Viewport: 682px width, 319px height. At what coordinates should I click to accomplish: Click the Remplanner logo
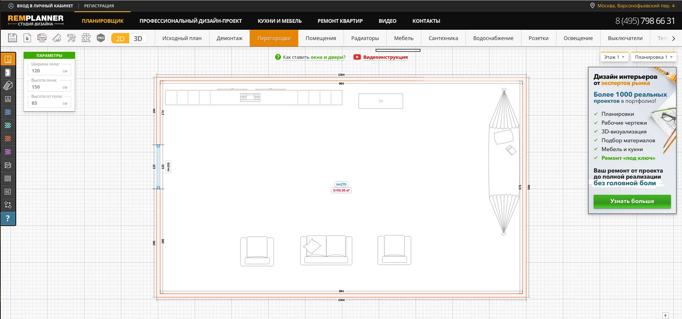[36, 20]
